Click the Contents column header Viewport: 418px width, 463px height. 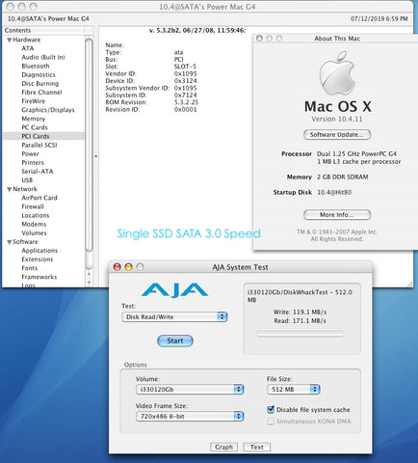43,31
